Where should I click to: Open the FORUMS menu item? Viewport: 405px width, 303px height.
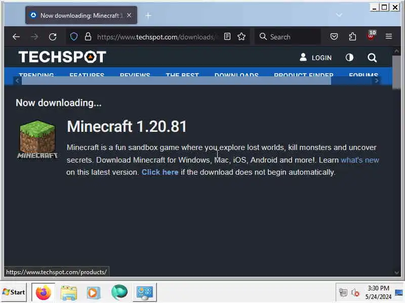coord(363,75)
